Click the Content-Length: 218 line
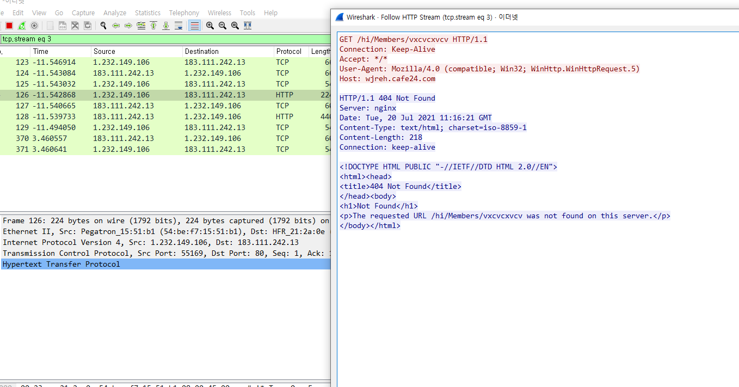Screen dimensions: 739x387 [x=381, y=137]
